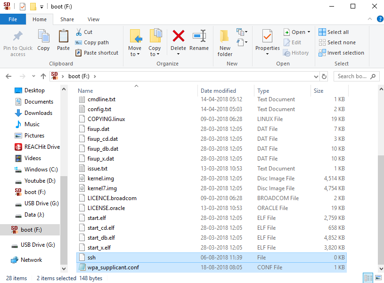Open Data (J:) drive in the sidebar
The image size is (384, 283).
(x=34, y=215)
